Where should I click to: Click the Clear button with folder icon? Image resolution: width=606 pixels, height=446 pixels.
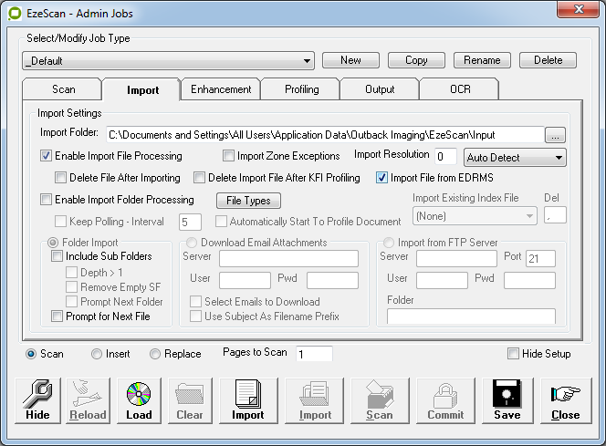(190, 400)
